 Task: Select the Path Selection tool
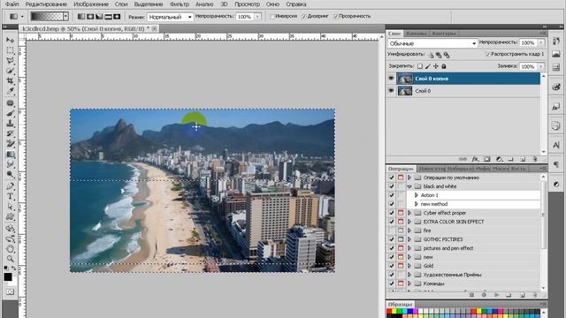pyautogui.click(x=10, y=207)
